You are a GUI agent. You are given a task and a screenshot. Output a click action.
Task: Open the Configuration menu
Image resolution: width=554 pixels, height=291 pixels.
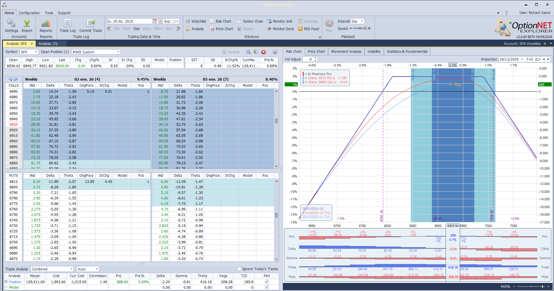(x=29, y=13)
